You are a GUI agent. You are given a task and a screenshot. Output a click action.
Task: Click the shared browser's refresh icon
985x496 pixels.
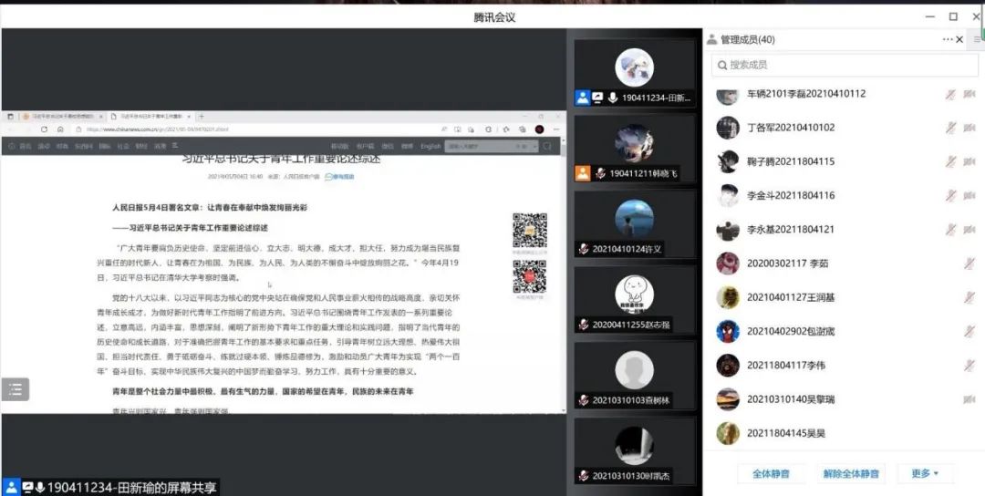click(44, 129)
